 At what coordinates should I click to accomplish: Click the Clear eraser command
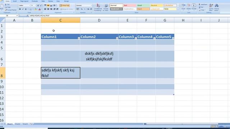point(202,10)
